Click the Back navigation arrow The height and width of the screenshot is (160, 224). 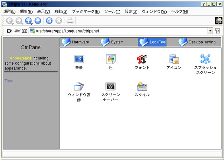coord(9,21)
